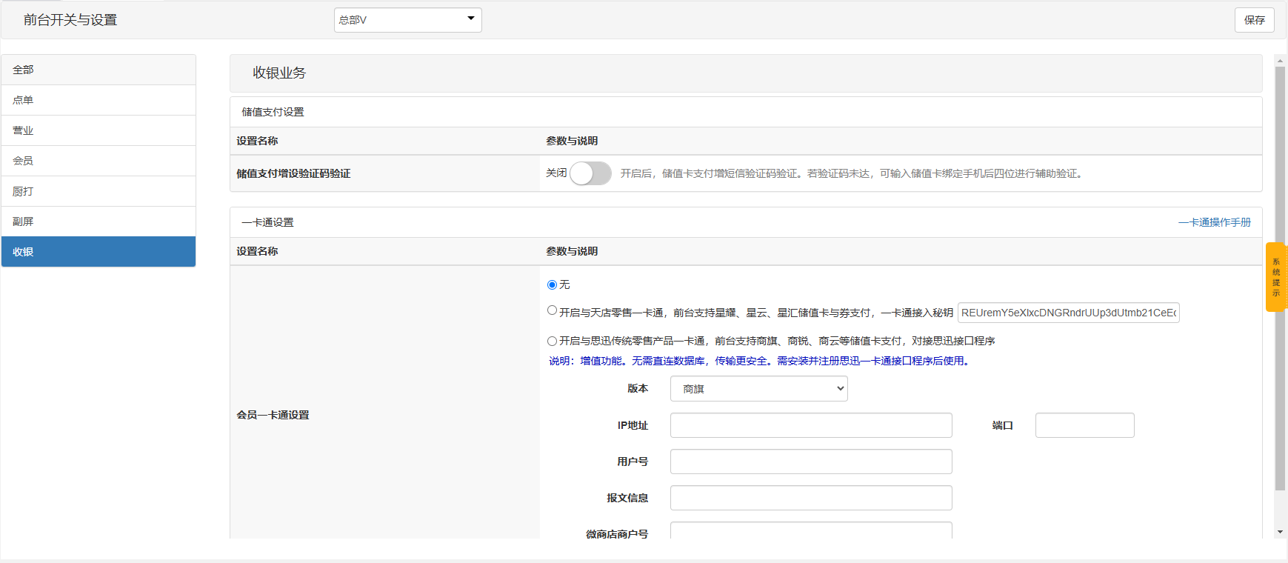The width and height of the screenshot is (1288, 563).
Task: Select 全部 in the left menu
Action: pos(99,70)
